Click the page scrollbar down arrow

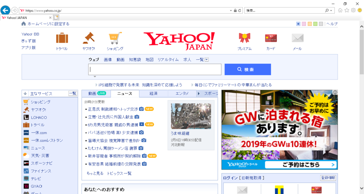click(x=362, y=188)
